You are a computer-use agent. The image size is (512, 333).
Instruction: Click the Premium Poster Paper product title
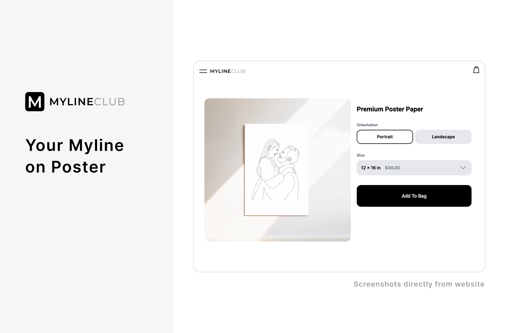[x=390, y=109]
